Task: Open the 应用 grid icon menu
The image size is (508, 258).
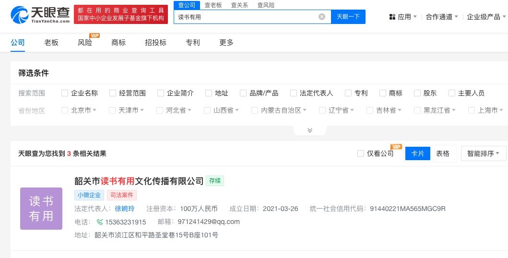Action: pyautogui.click(x=392, y=17)
